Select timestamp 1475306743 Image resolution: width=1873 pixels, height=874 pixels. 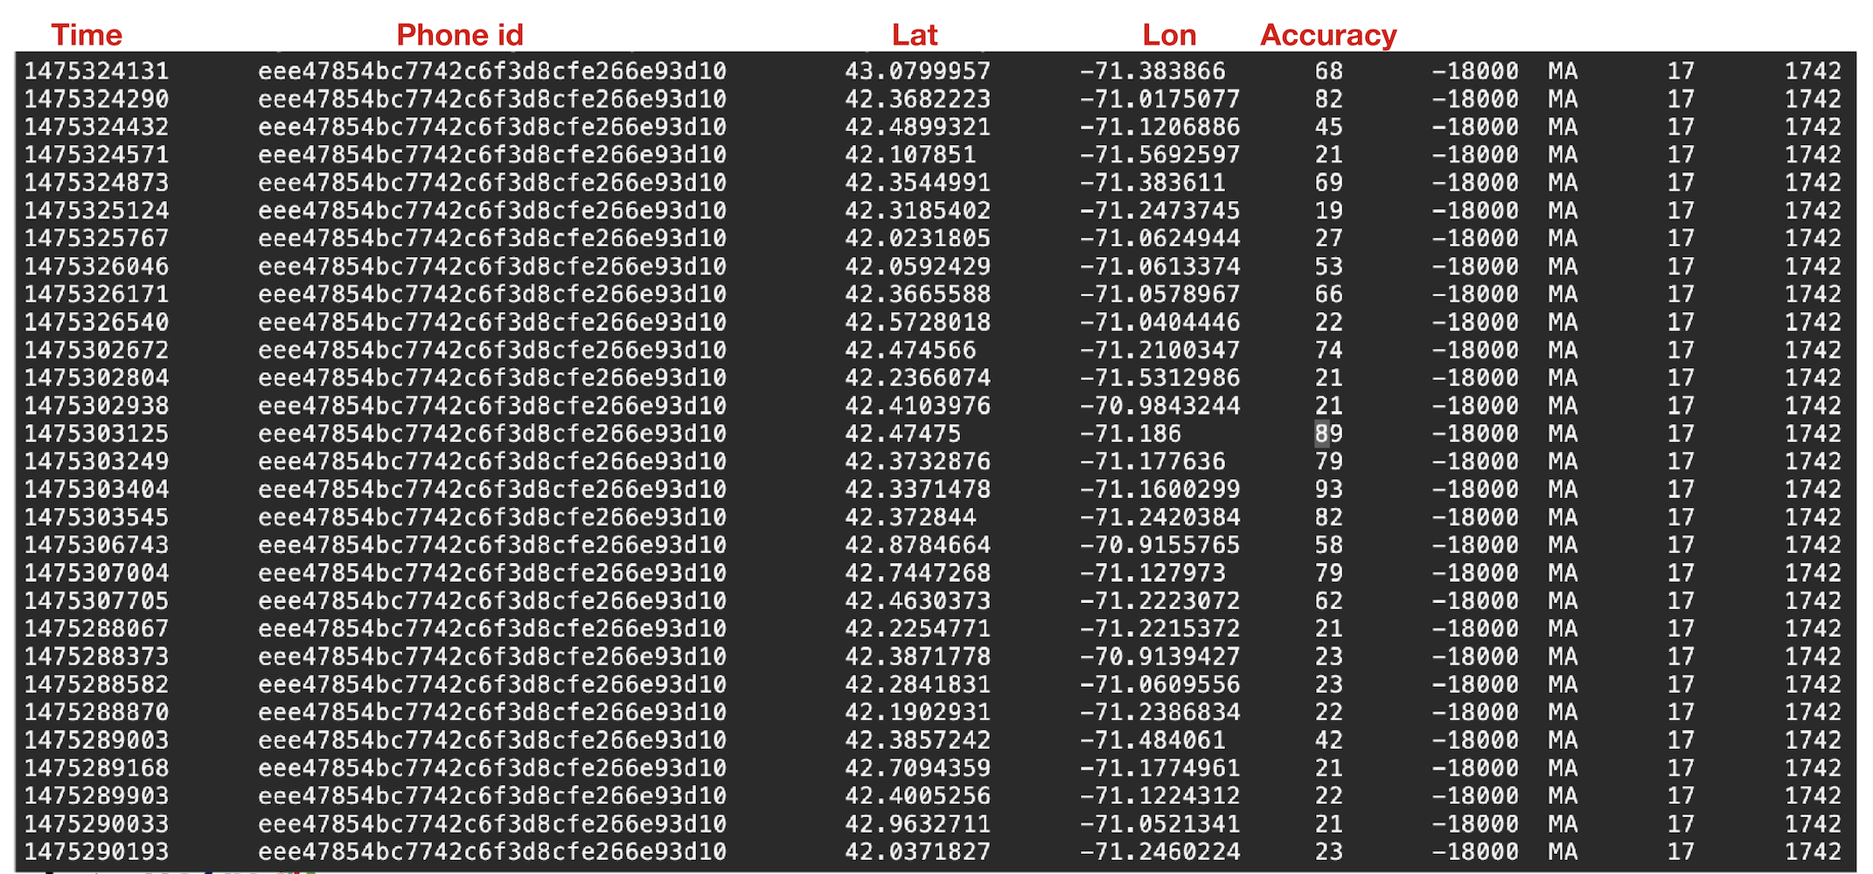96,545
